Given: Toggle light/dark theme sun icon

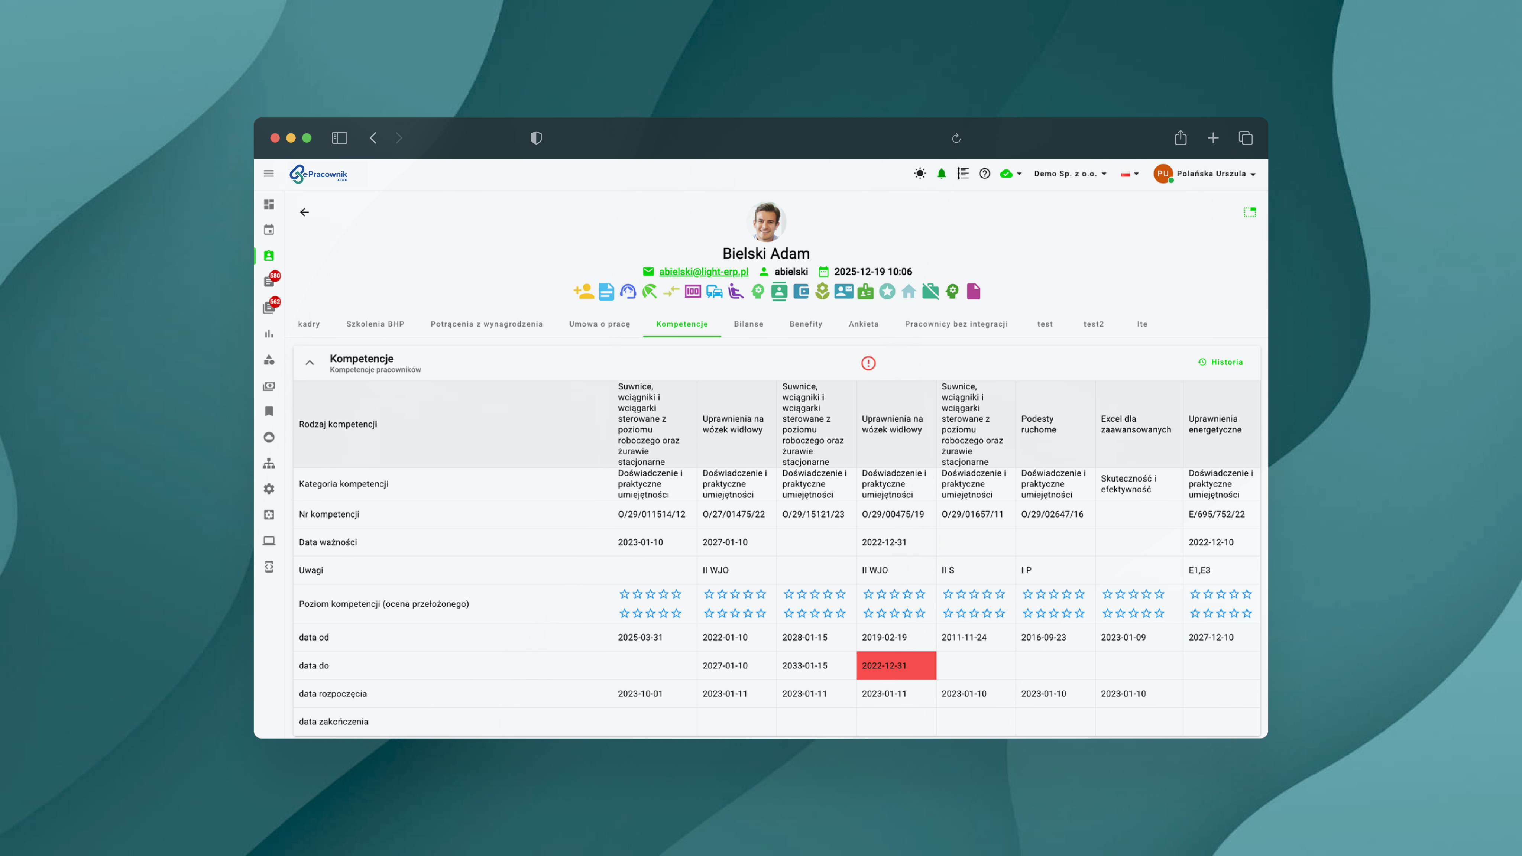Looking at the screenshot, I should [x=919, y=174].
